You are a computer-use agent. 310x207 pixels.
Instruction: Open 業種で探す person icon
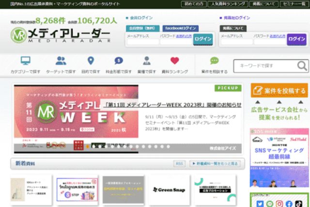(147, 60)
